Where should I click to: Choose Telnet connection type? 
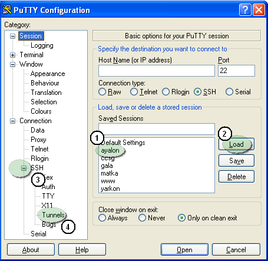(134, 92)
